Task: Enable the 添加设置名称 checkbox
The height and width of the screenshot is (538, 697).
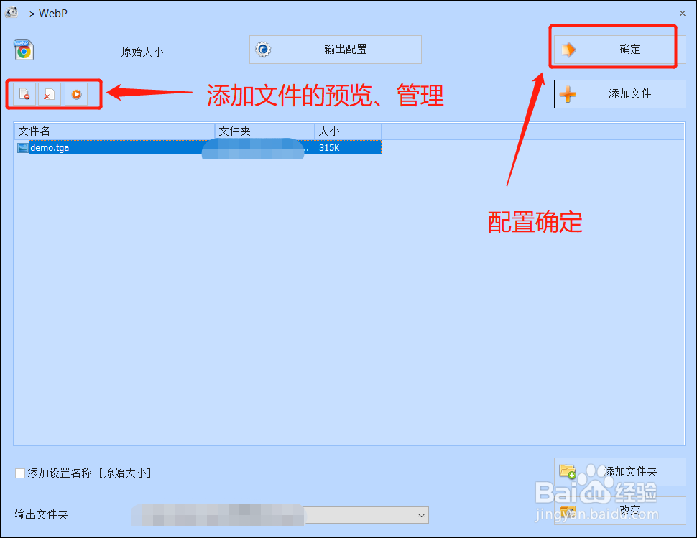Action: pos(19,473)
